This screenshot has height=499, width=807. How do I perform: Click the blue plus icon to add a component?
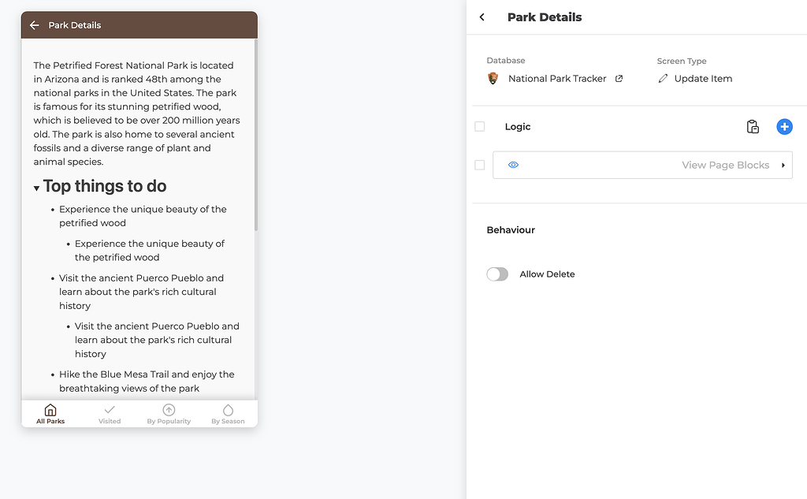pyautogui.click(x=784, y=126)
